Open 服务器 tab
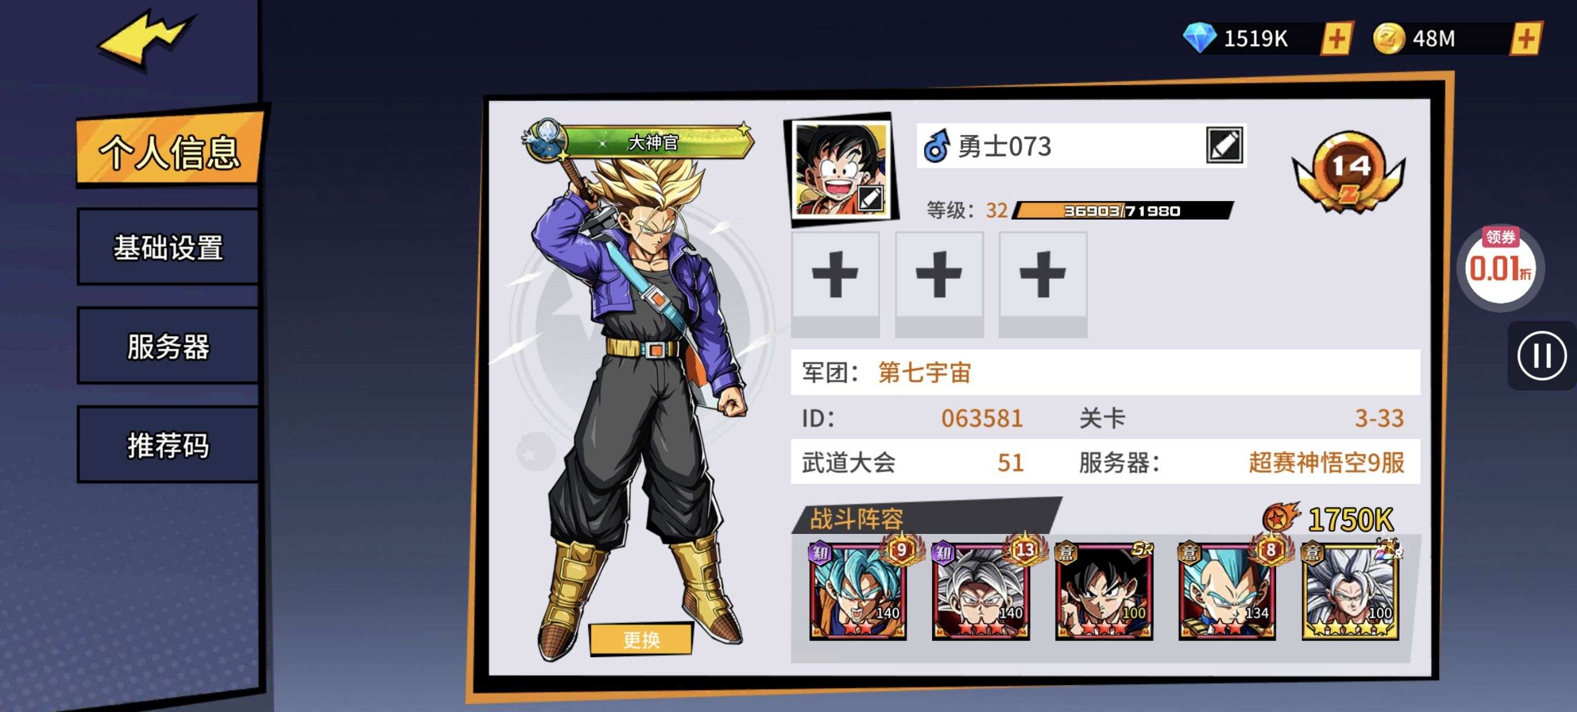 pyautogui.click(x=168, y=346)
